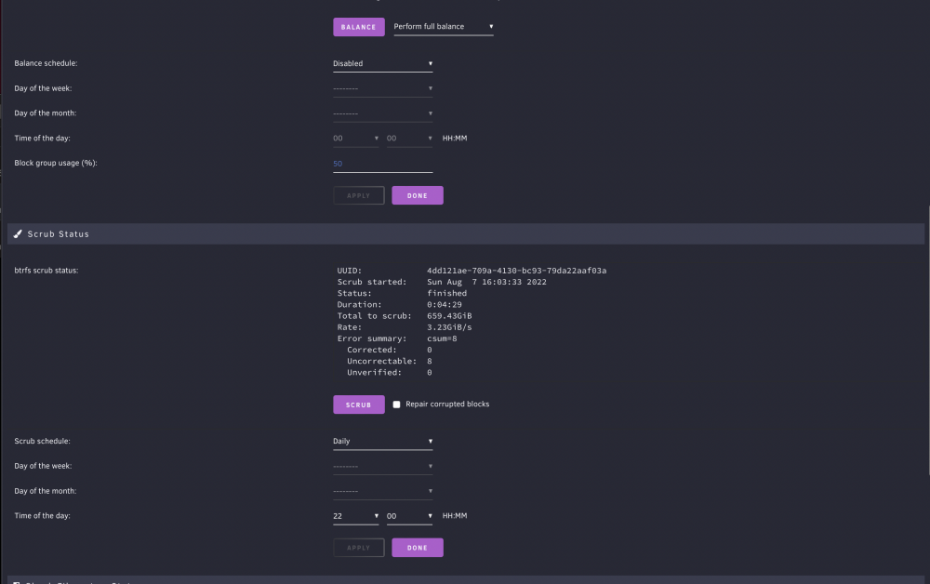Open scrub minute dropdown beside 22

(x=409, y=516)
